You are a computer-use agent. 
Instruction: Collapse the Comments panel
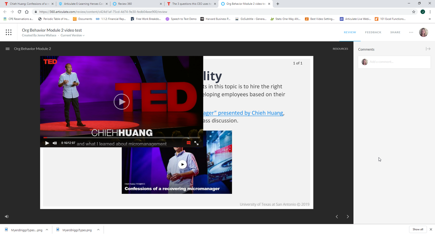[x=428, y=49]
